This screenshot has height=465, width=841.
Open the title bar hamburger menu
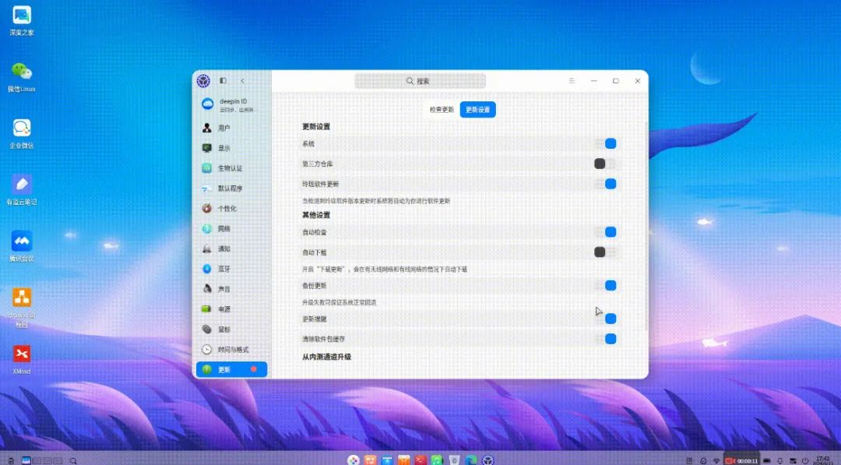[x=572, y=81]
